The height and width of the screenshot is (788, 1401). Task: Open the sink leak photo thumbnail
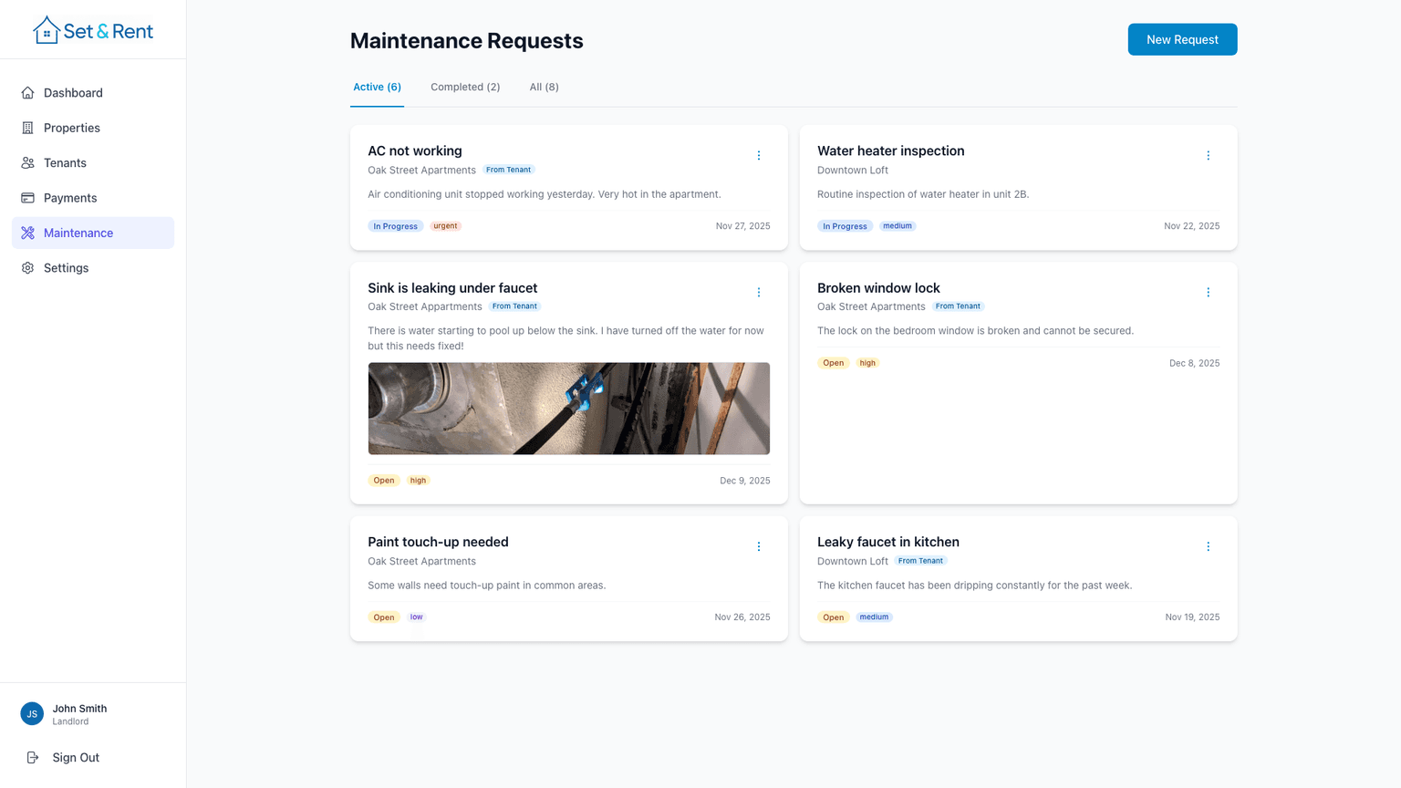point(568,408)
